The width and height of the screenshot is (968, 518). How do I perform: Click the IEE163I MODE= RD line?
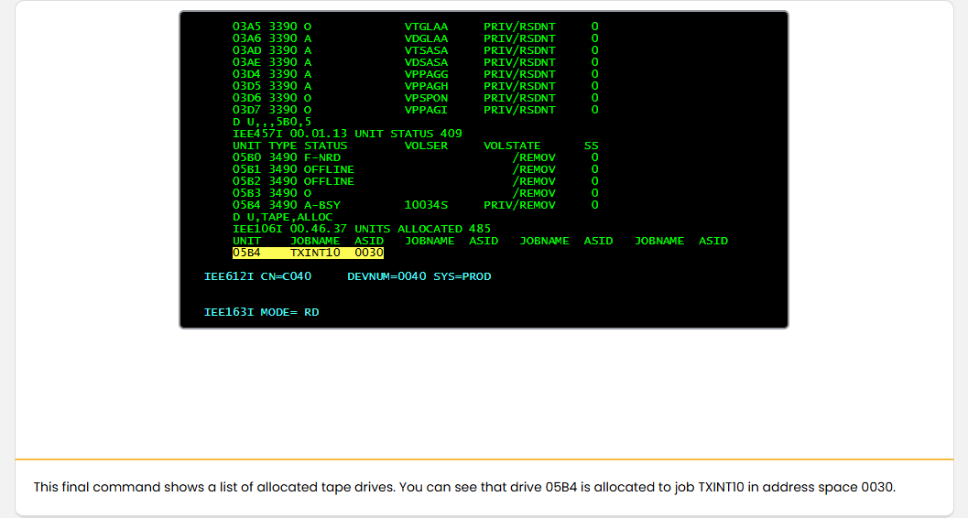point(261,313)
